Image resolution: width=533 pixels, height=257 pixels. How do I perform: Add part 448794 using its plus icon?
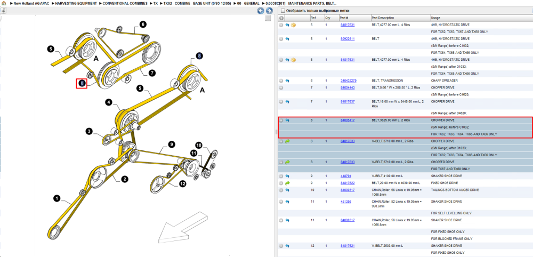click(281, 176)
